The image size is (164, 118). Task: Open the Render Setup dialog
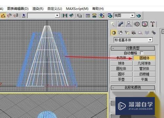click(x=110, y=16)
